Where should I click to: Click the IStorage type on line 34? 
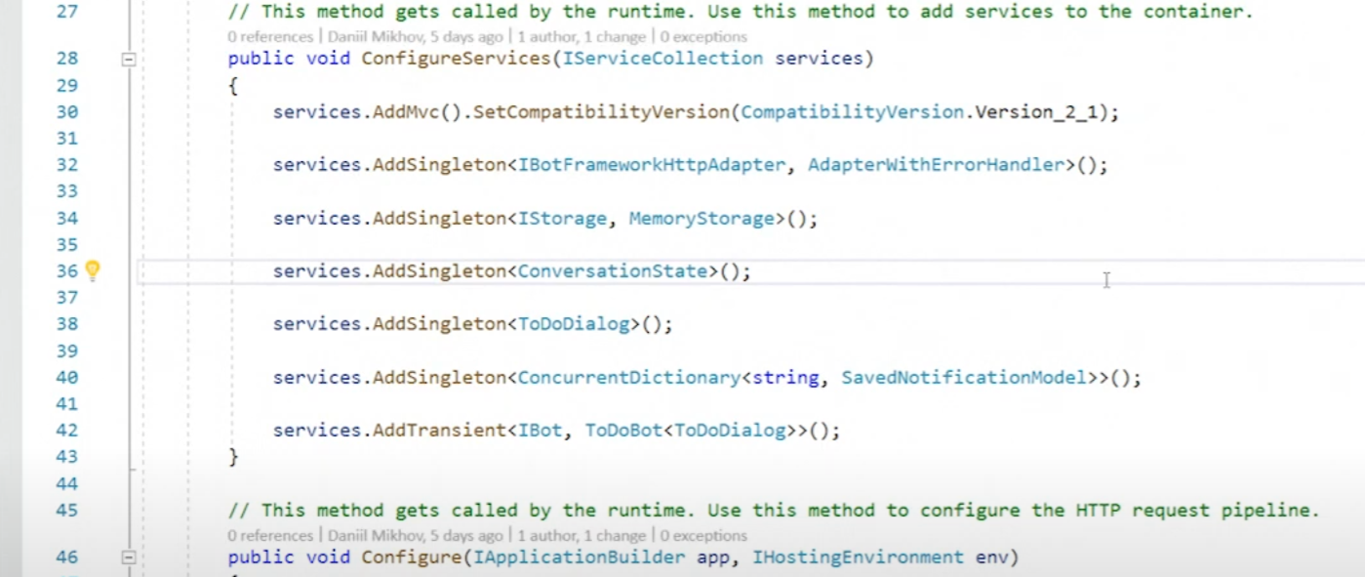562,219
